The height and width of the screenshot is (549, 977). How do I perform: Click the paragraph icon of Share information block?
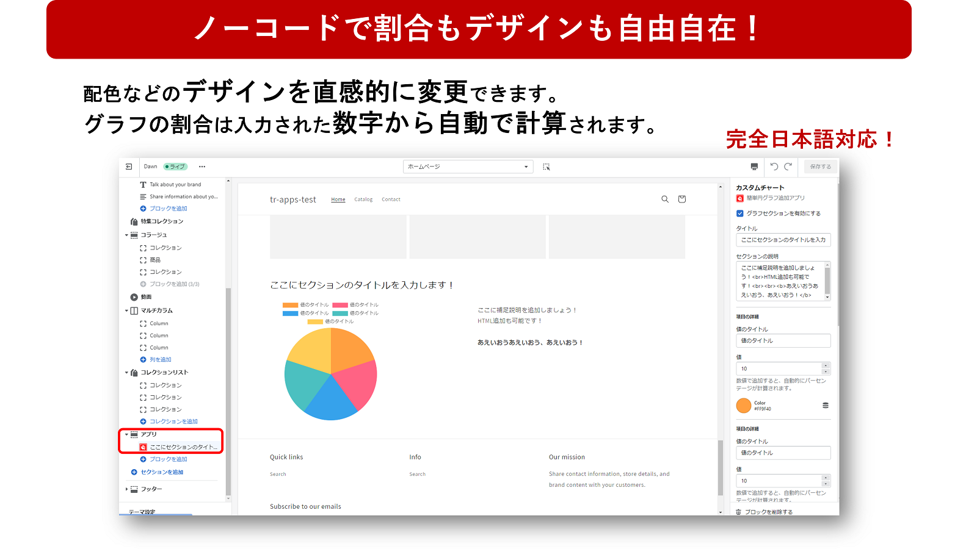(x=143, y=196)
